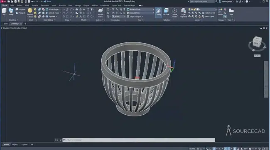Click the New file icon in quick access toolbar
Image resolution: width=270 pixels, height=150 pixels.
(x=9, y=1)
